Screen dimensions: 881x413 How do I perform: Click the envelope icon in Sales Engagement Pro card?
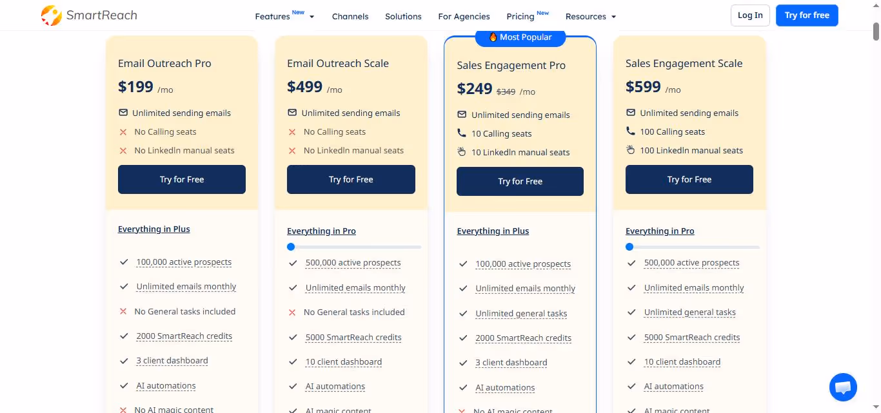click(461, 114)
